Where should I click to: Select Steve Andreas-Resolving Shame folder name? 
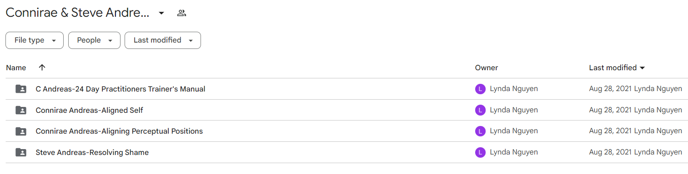(92, 153)
